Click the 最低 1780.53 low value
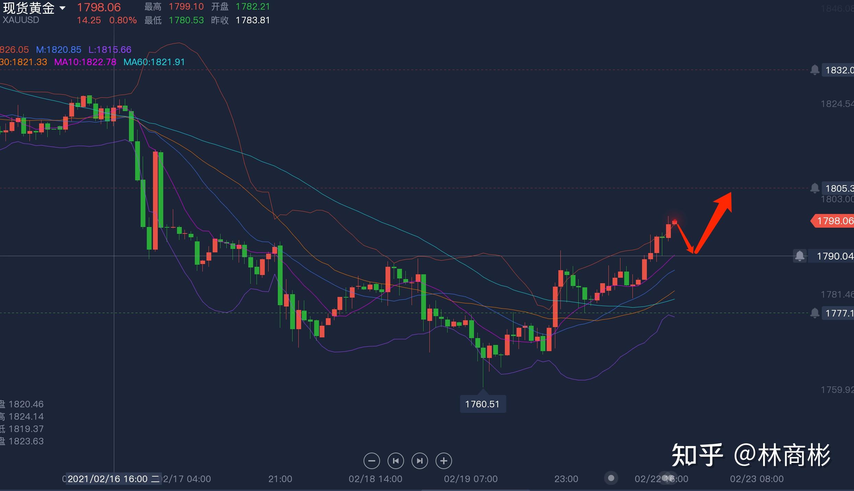The width and height of the screenshot is (854, 491). pyautogui.click(x=186, y=20)
